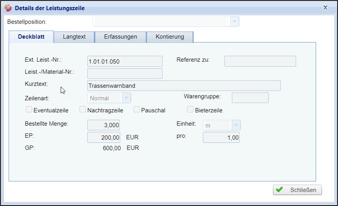Screen dimensions: 338x206
Task: Go to the Kontierung tab
Action: coord(169,37)
